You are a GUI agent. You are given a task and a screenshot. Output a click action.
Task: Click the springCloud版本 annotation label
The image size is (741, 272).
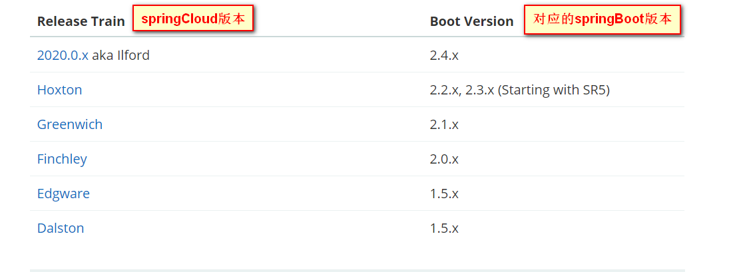tap(194, 19)
